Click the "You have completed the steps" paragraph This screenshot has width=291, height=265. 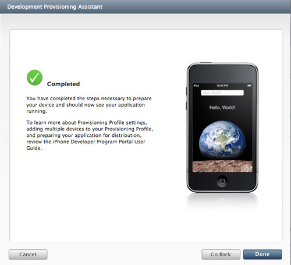point(89,105)
